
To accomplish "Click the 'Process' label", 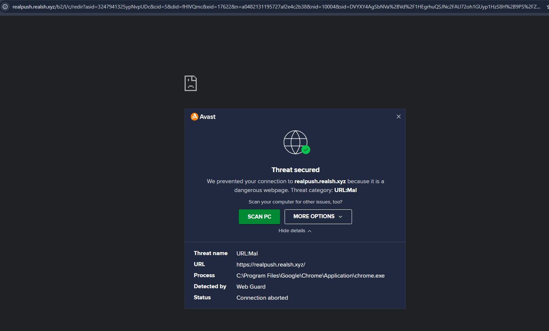I will [204, 275].
